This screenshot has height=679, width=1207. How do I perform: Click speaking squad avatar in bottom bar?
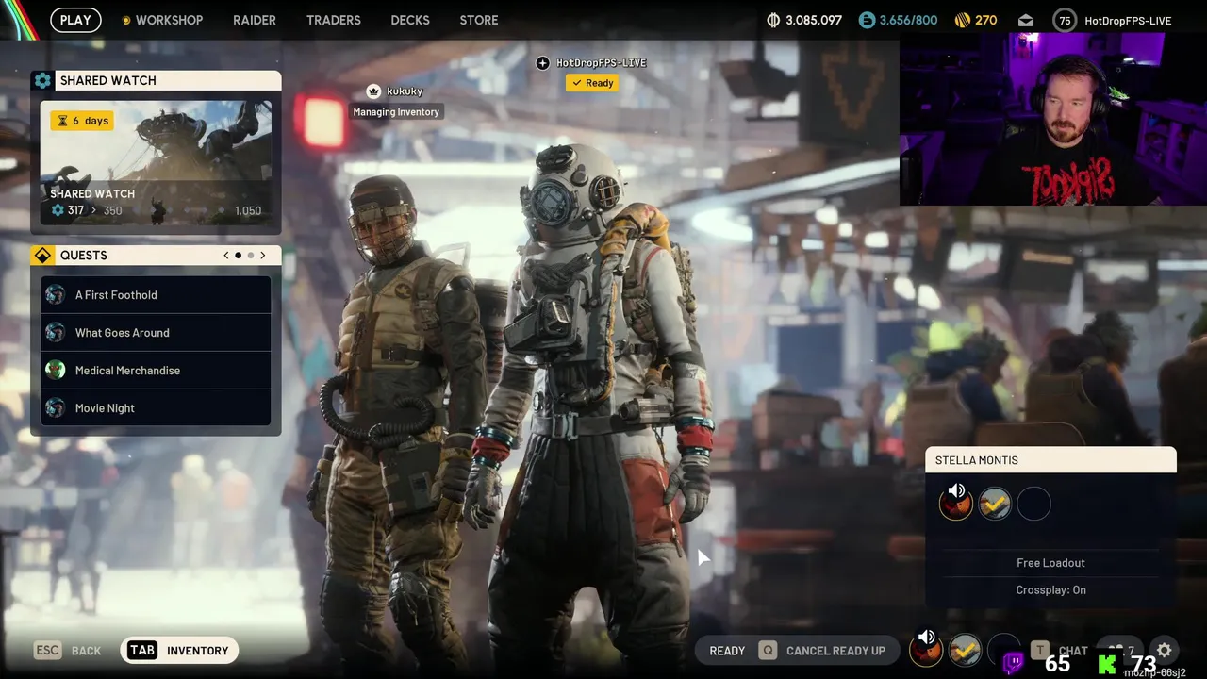(x=926, y=649)
